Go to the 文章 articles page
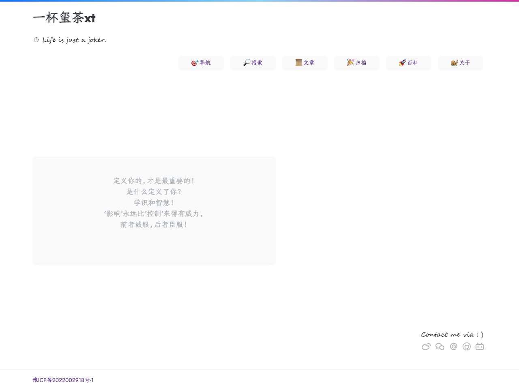 [305, 63]
